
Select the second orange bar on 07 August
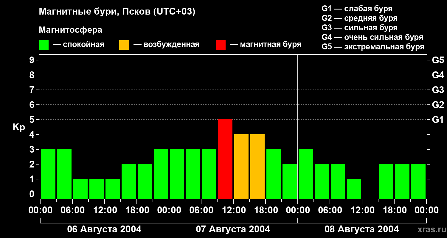point(257,166)
